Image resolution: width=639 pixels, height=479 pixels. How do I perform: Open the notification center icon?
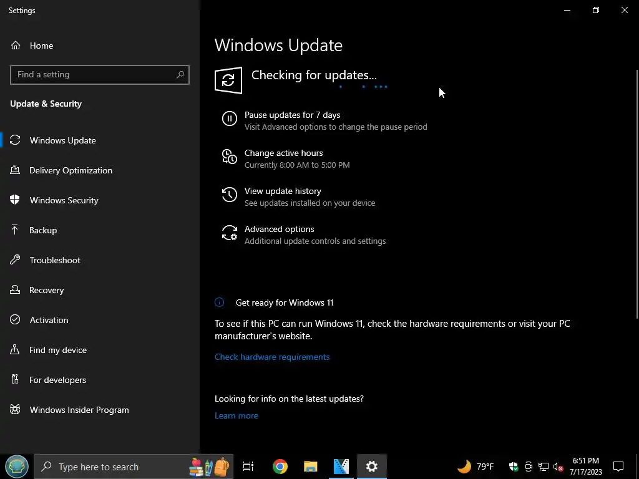[618, 467]
